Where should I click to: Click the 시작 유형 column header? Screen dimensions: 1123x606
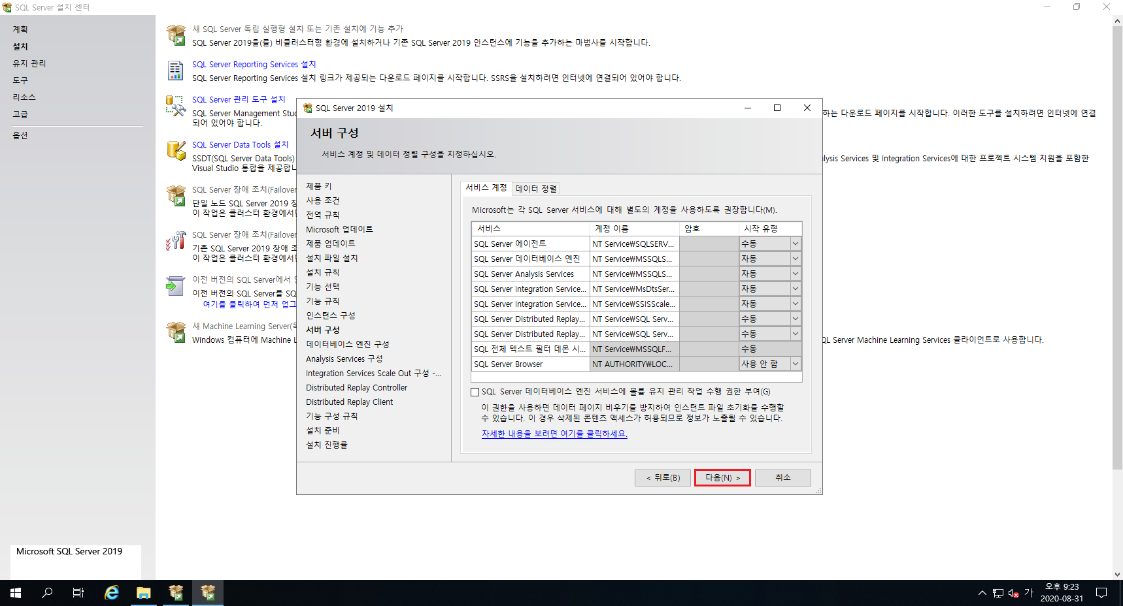point(770,229)
